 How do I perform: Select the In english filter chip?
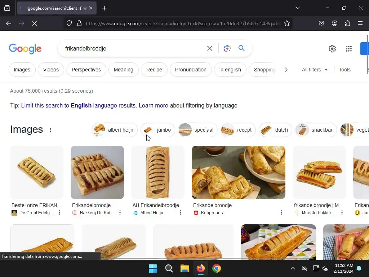230,70
